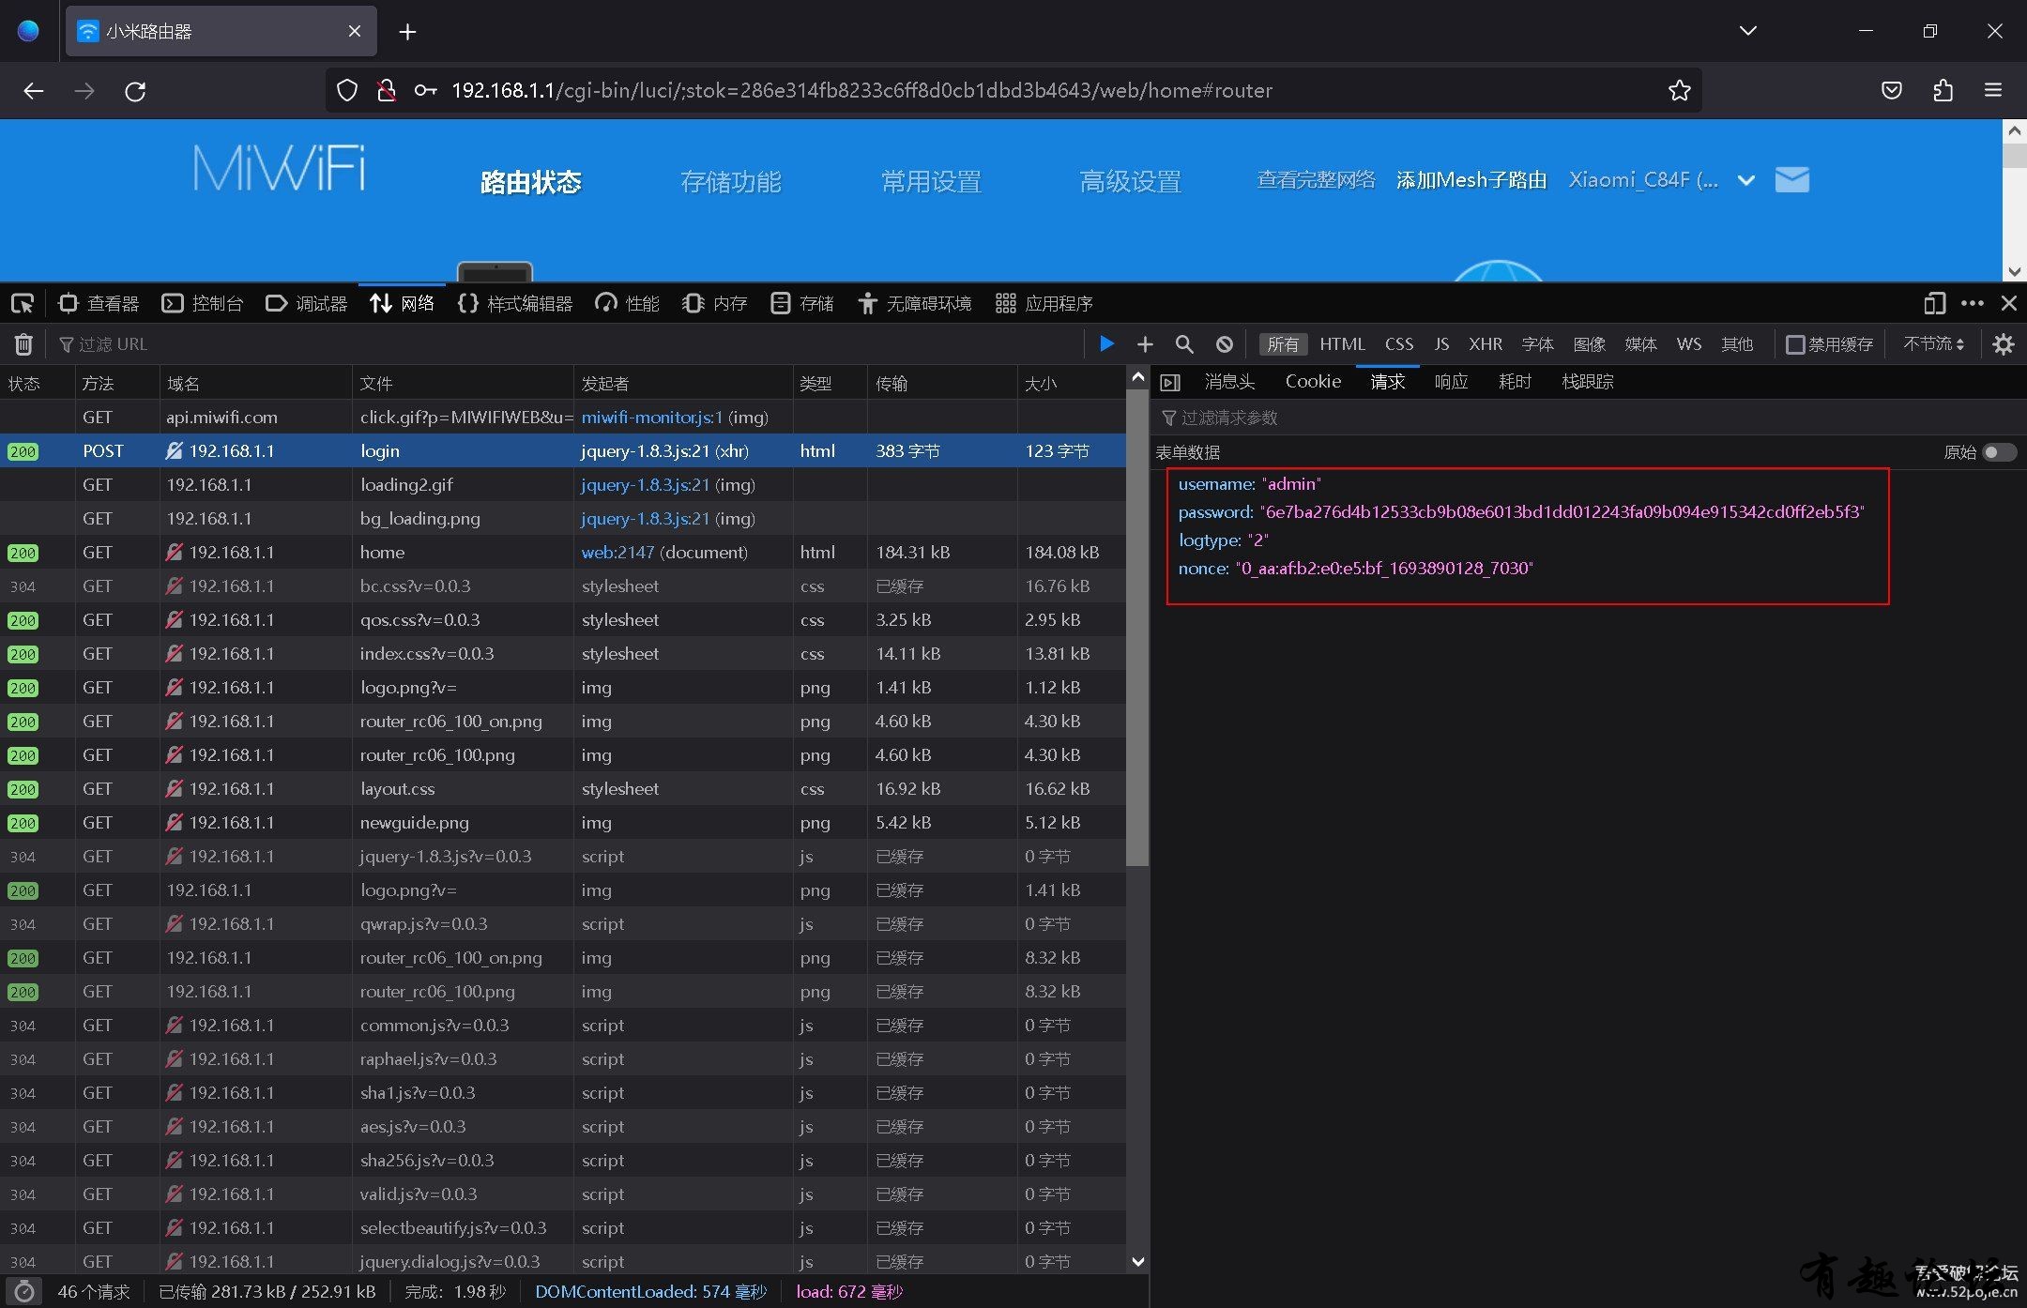This screenshot has width=2027, height=1308.
Task: Close the developer tools panel
Action: point(2008,303)
